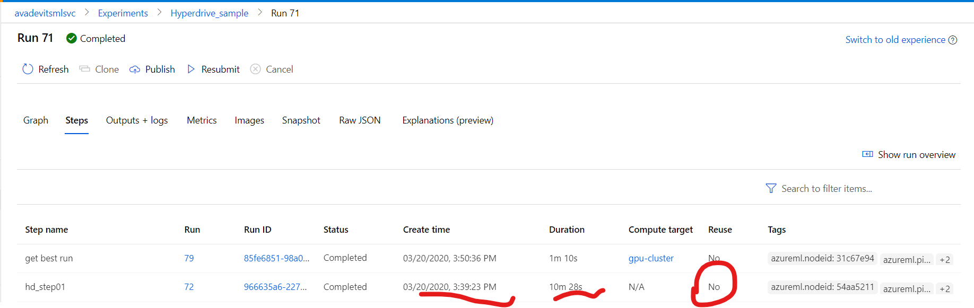This screenshot has width=974, height=308.
Task: Go to avadevitsmlsvc workspace breadcrumb
Action: click(45, 13)
